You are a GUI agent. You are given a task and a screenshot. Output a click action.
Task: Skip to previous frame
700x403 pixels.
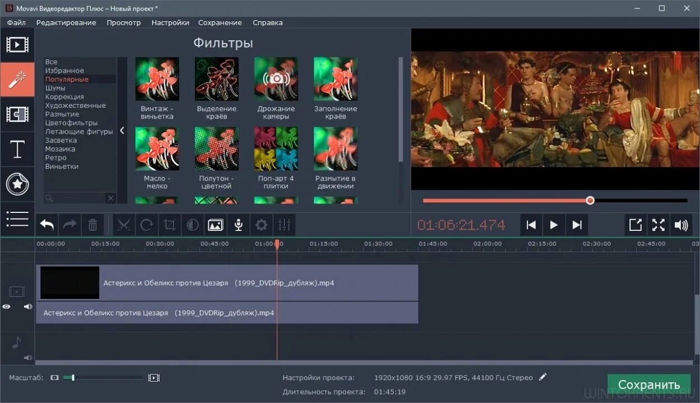[x=531, y=225]
